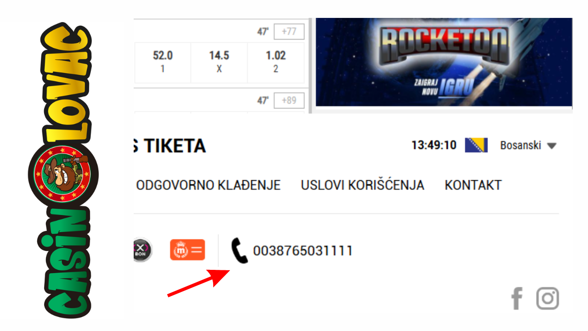Screen dimensions: 588x331
Task: Open the KONTAKT menu item
Action: tap(473, 185)
